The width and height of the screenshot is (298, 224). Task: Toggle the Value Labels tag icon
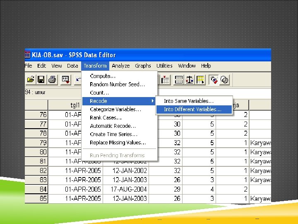tap(214, 79)
